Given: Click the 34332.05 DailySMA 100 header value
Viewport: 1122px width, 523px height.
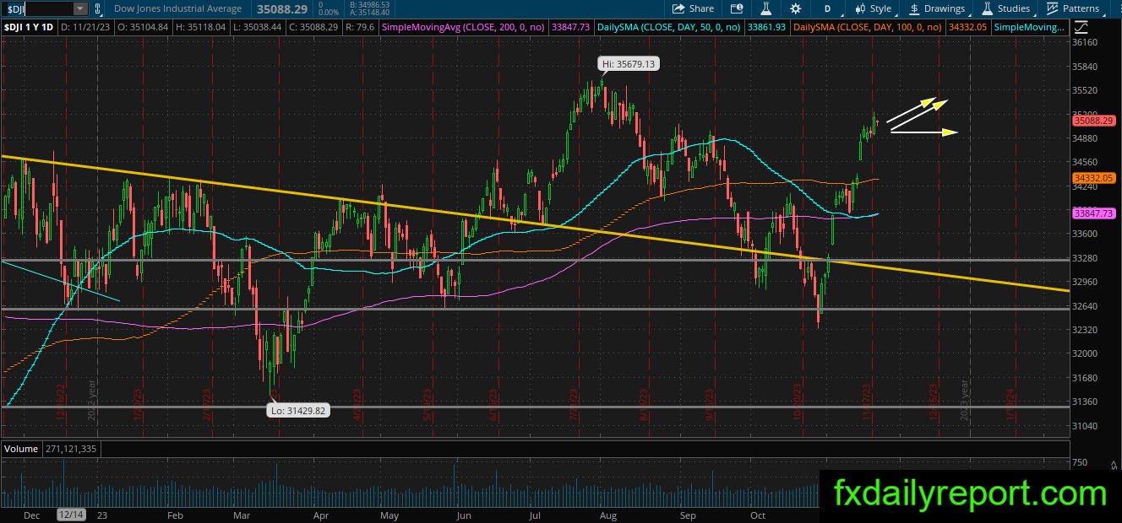Looking at the screenshot, I should (967, 27).
